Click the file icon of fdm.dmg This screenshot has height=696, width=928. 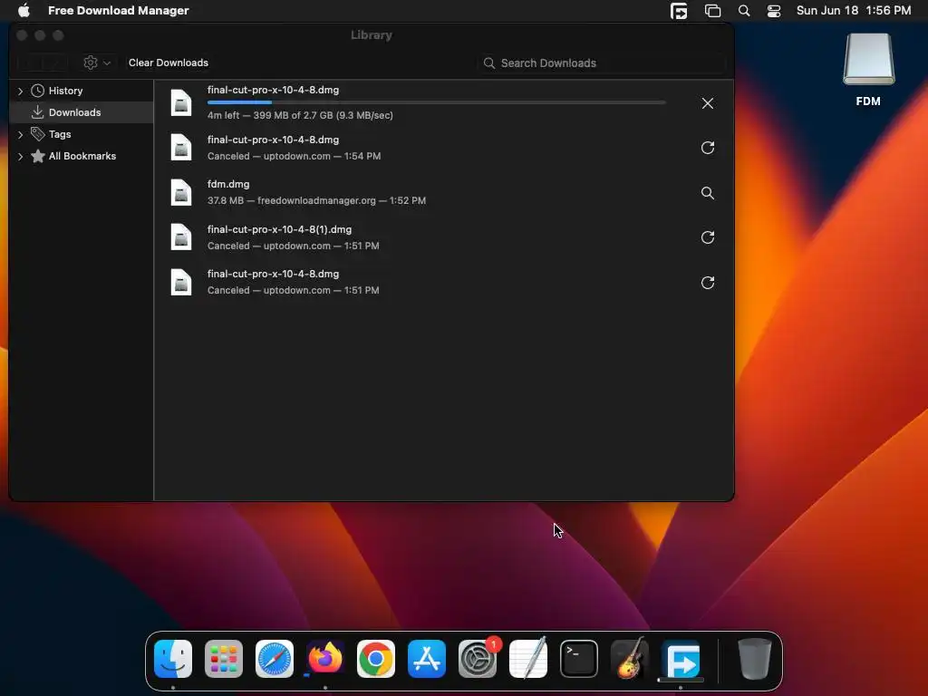click(x=181, y=192)
